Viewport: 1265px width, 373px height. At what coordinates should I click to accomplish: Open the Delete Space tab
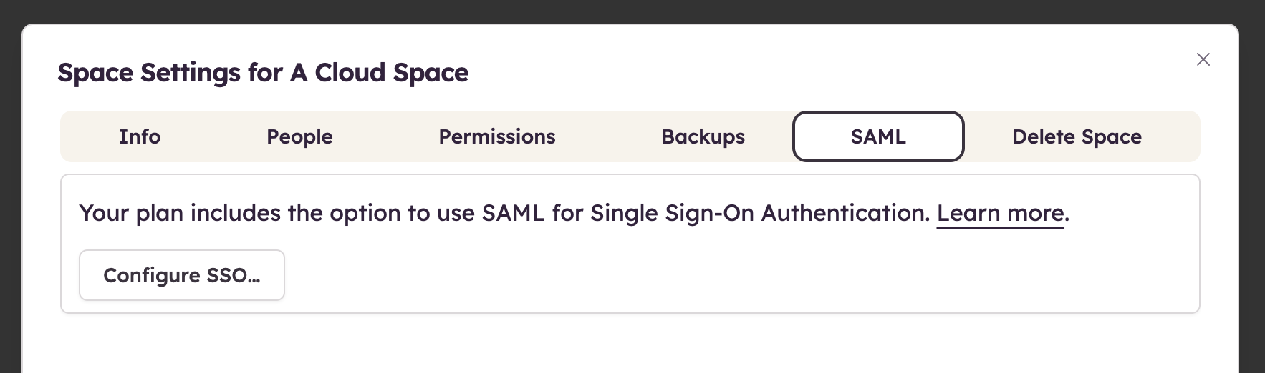pos(1077,136)
